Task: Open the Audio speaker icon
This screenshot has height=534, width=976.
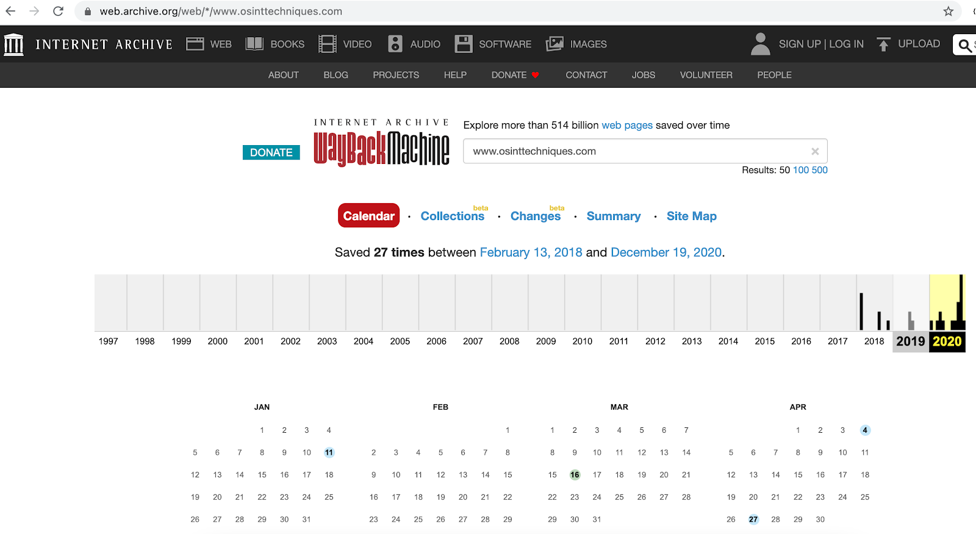Action: pyautogui.click(x=395, y=44)
